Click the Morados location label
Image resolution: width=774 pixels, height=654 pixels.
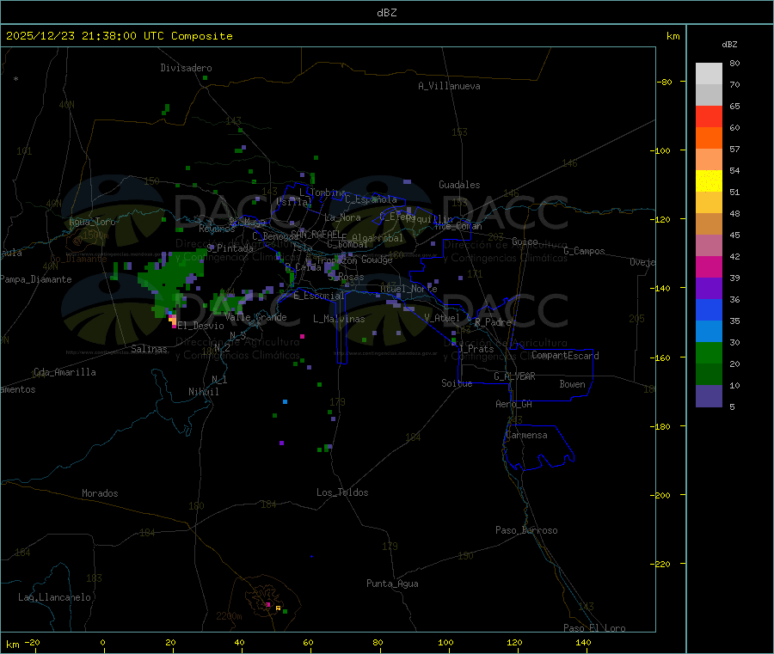point(100,493)
